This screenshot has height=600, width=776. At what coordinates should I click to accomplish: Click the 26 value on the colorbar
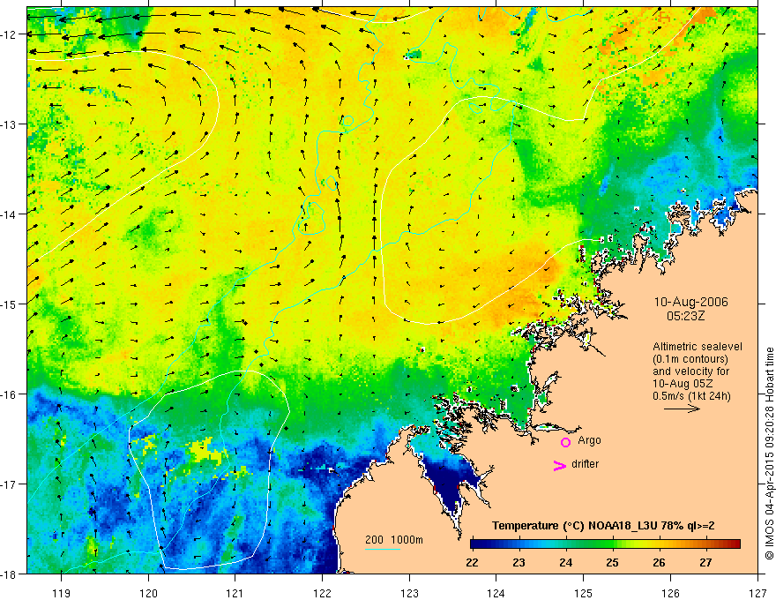click(659, 562)
